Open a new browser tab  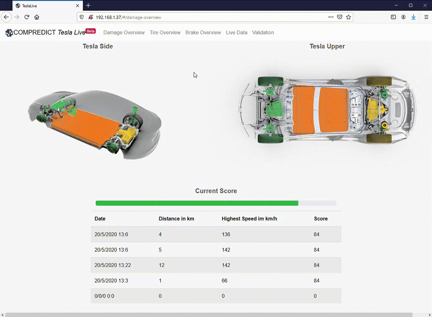[x=88, y=5]
